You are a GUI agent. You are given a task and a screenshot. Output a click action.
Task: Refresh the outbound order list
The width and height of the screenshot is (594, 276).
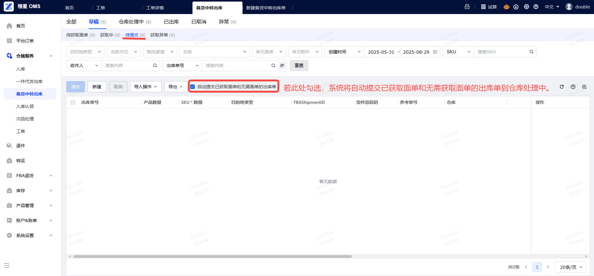click(562, 87)
